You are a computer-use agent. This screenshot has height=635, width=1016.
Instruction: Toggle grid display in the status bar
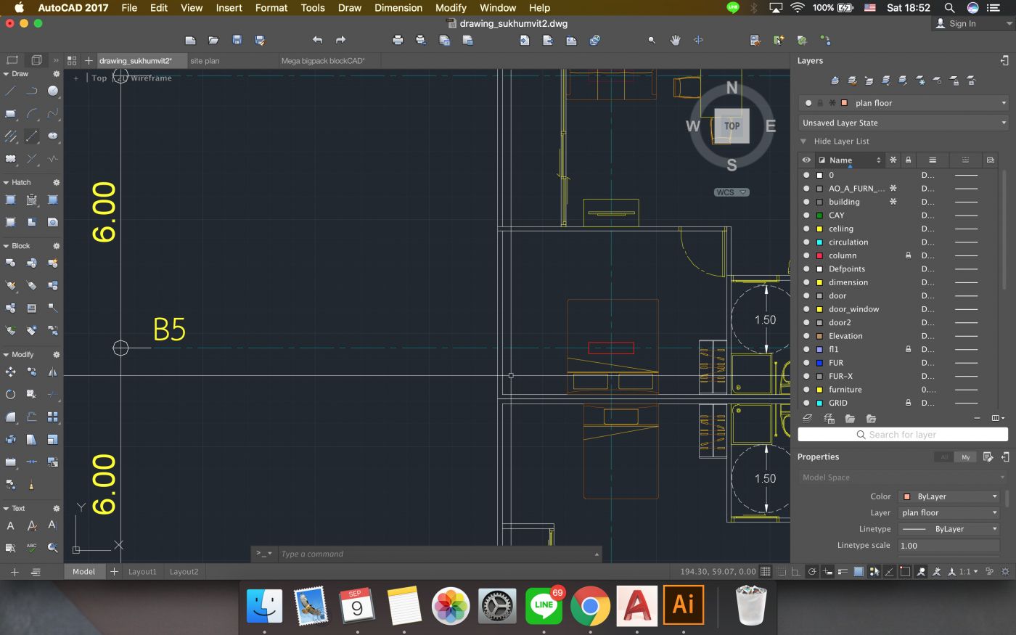tap(765, 572)
